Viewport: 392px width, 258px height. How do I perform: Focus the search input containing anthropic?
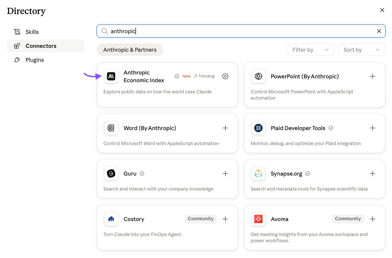coord(241,31)
